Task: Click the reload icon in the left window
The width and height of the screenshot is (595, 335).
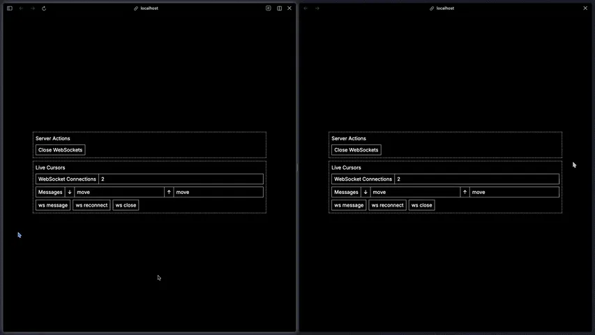Action: [44, 8]
